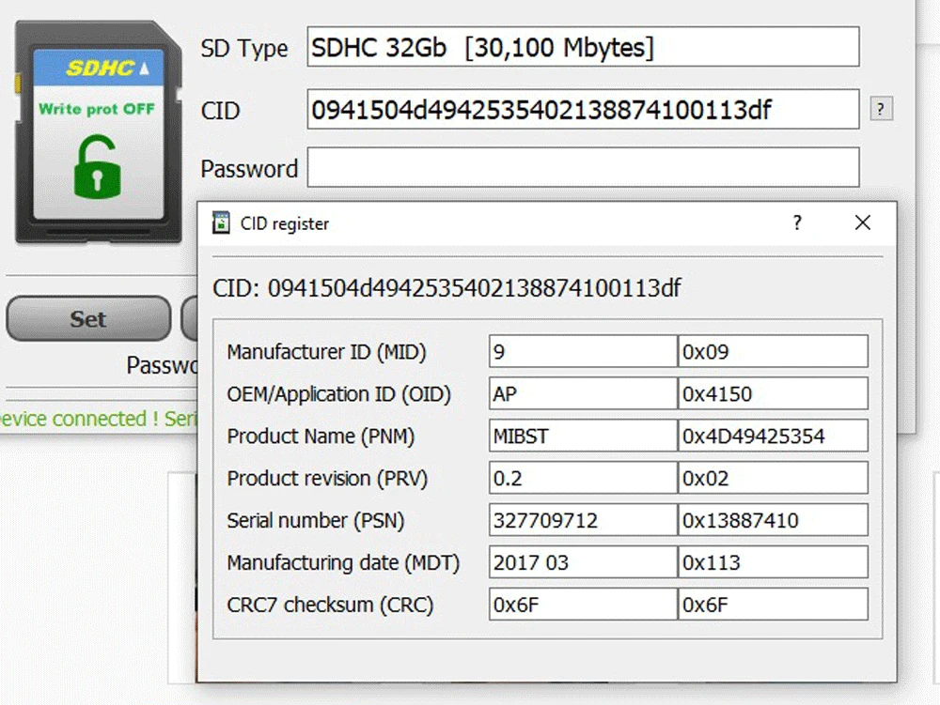The width and height of the screenshot is (940, 705).
Task: Focus the empty Password input field
Action: point(583,168)
